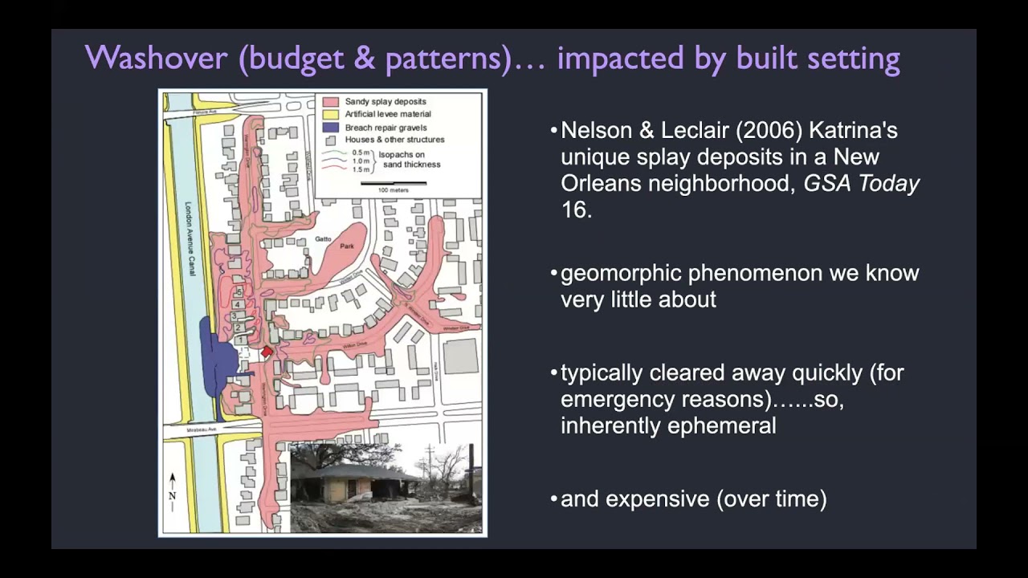Click the yellow 'Artificial levee material' legend swatch
This screenshot has width=1028, height=578.
point(330,115)
